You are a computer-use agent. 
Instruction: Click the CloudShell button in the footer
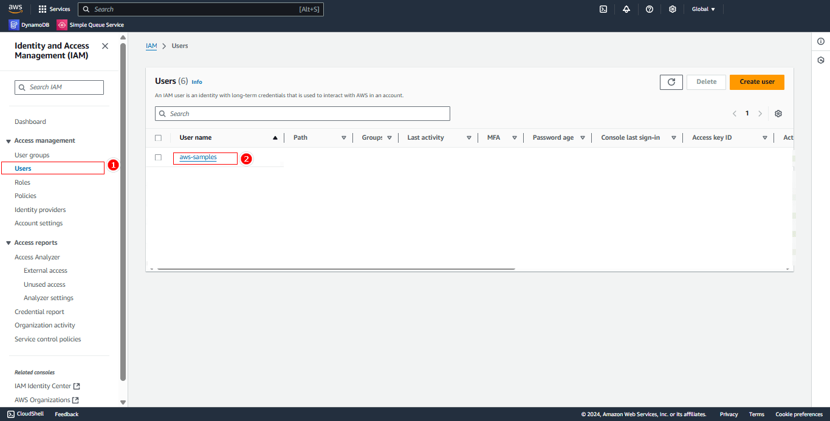[x=26, y=414]
